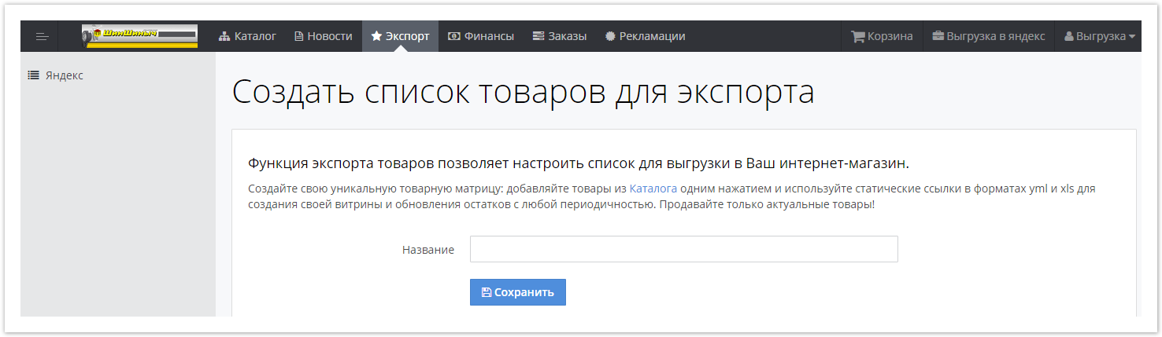Go to Заказы section

pyautogui.click(x=560, y=36)
